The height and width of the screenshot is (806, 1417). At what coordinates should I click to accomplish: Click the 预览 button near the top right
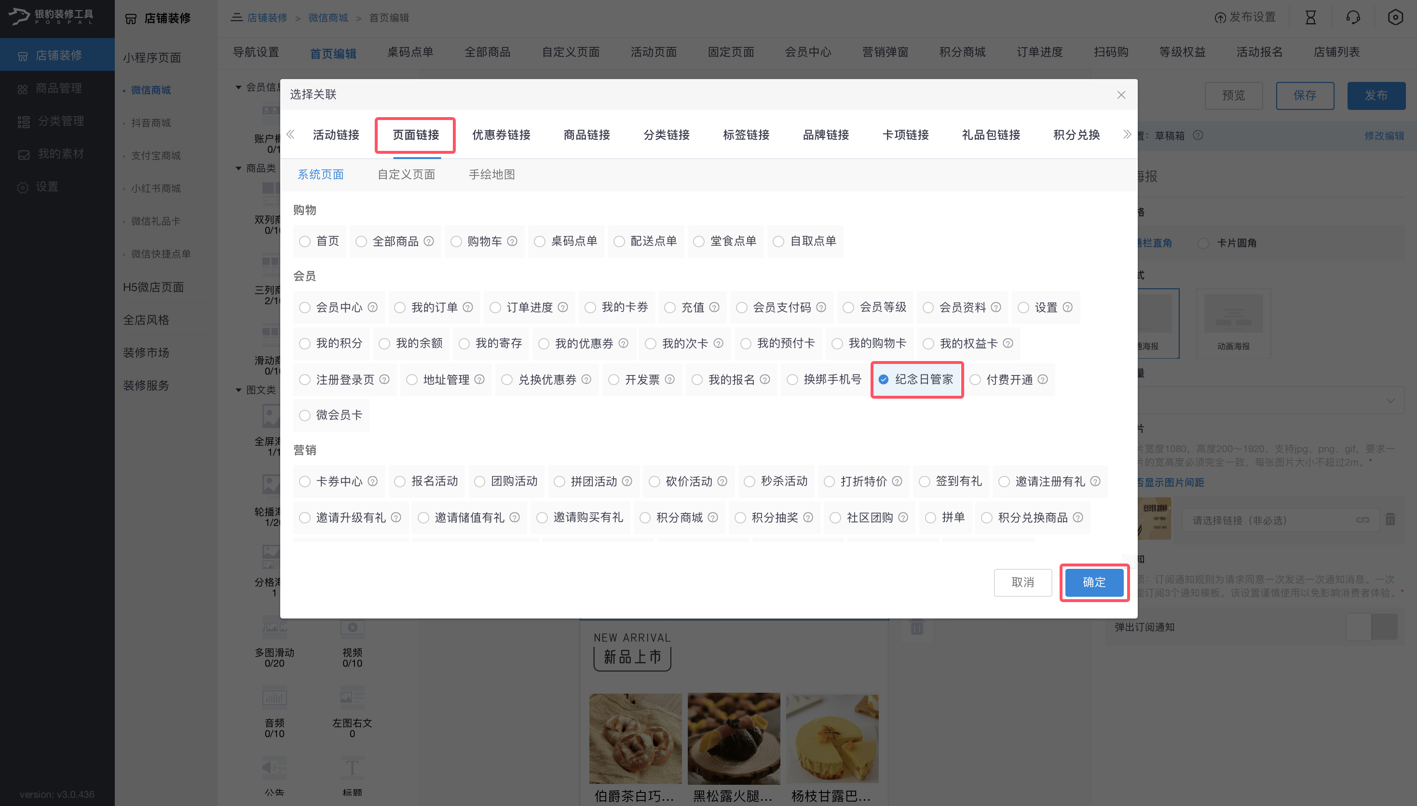1233,95
